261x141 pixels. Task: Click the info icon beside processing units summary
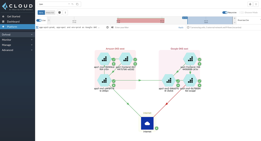[x=188, y=27]
